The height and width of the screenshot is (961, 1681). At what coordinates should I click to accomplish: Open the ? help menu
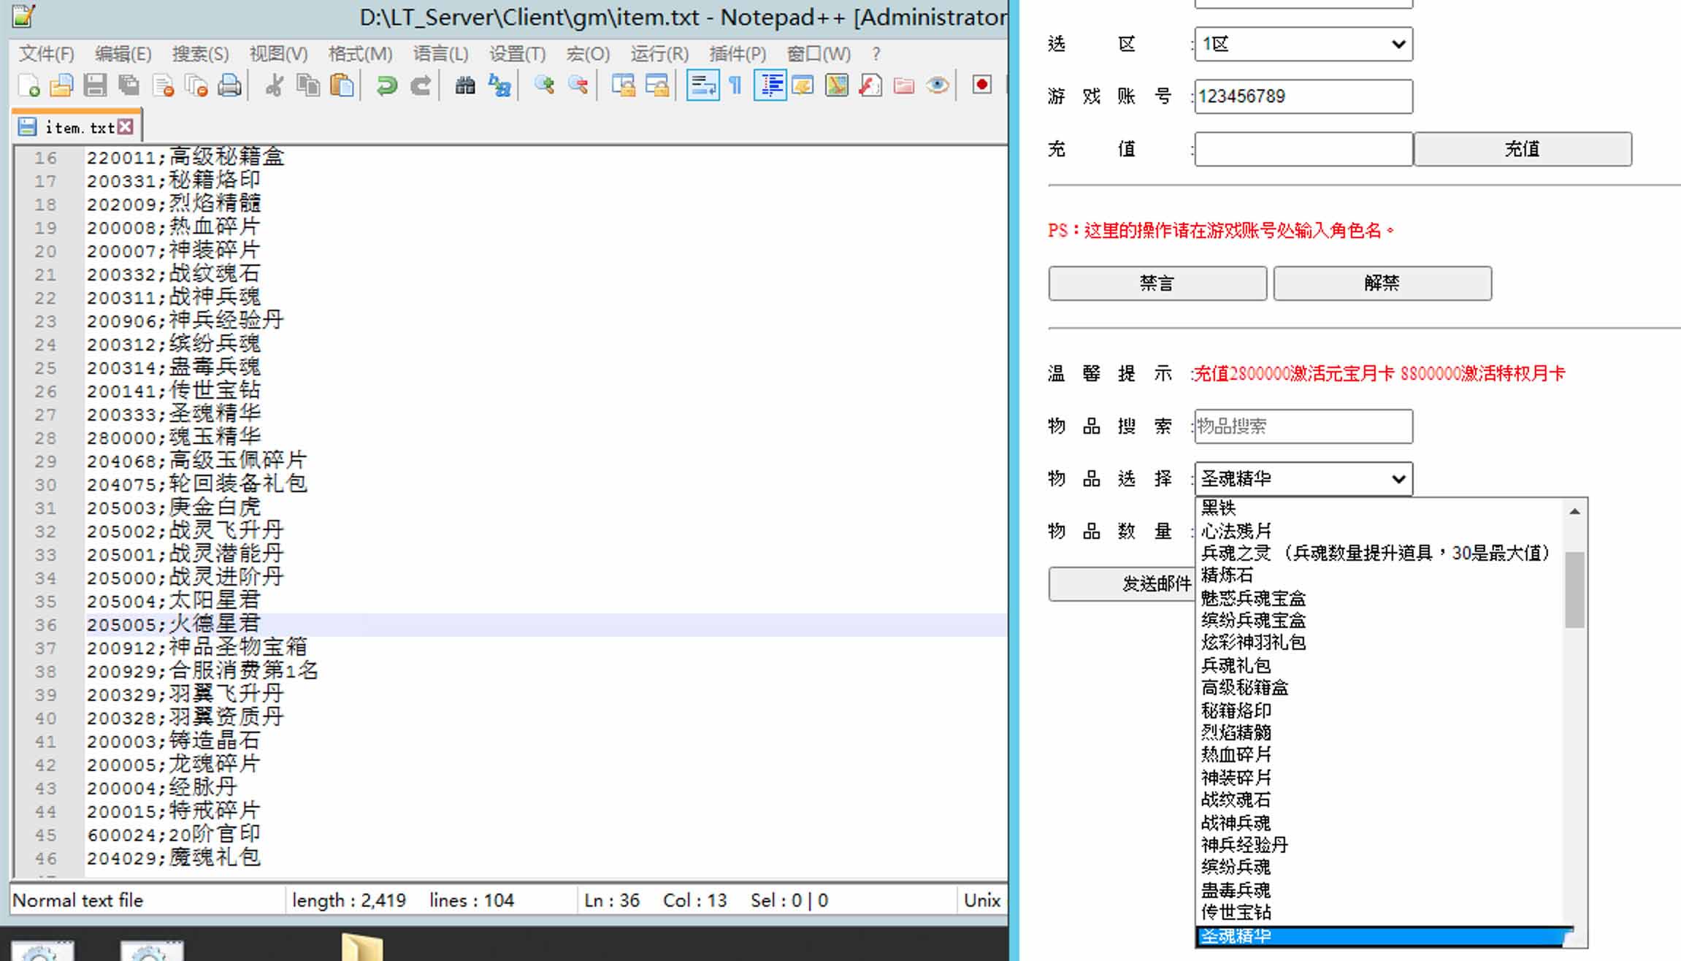(876, 53)
